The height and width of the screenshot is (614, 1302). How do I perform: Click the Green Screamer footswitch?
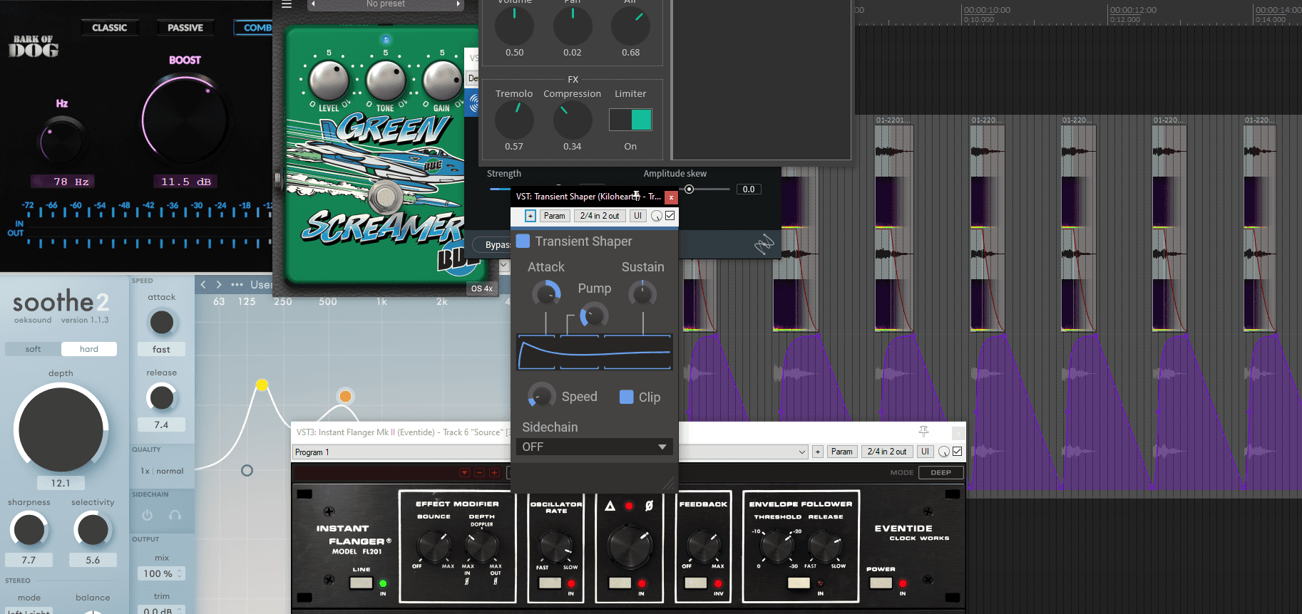pos(386,197)
